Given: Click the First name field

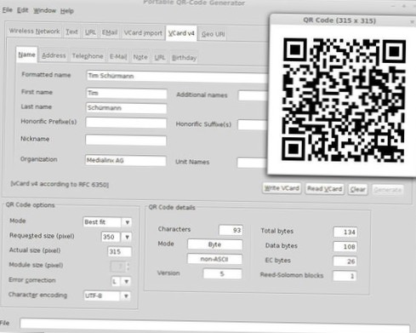Looking at the screenshot, I should click(127, 94).
